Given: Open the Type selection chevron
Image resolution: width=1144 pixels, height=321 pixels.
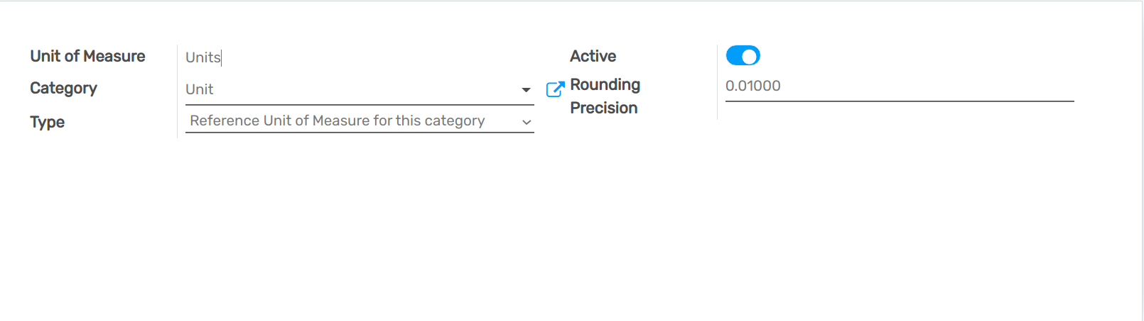Looking at the screenshot, I should point(527,122).
